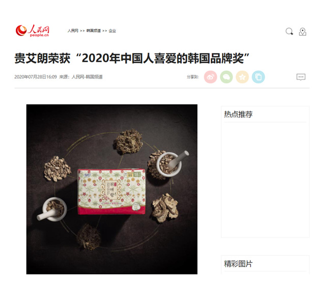Screen dimensions: 316x291
Task: Share article via WeChat icon
Action: (226, 77)
